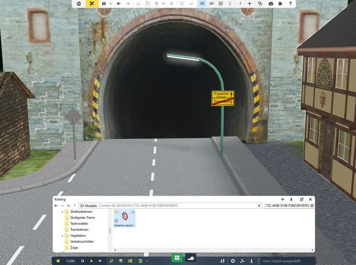This screenshot has height=265, width=356.
Task: Select the Verkehrsz. beschr. model thumbnail
Action: pyautogui.click(x=124, y=218)
